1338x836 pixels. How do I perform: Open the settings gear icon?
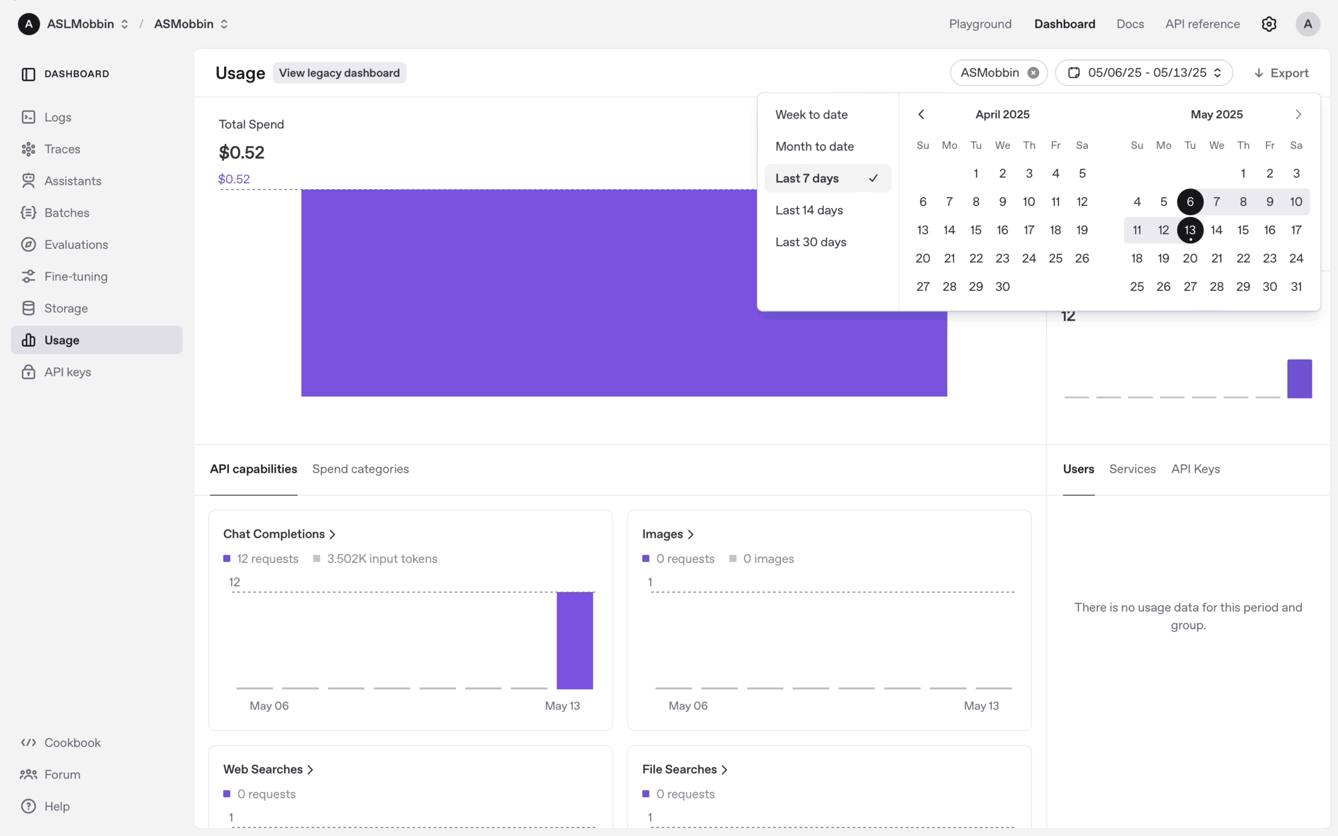point(1269,24)
